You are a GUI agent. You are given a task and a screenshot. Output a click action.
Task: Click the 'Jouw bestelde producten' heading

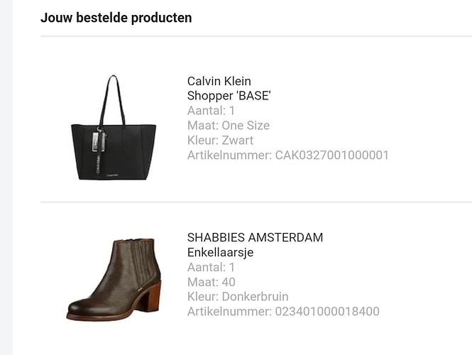coord(116,18)
